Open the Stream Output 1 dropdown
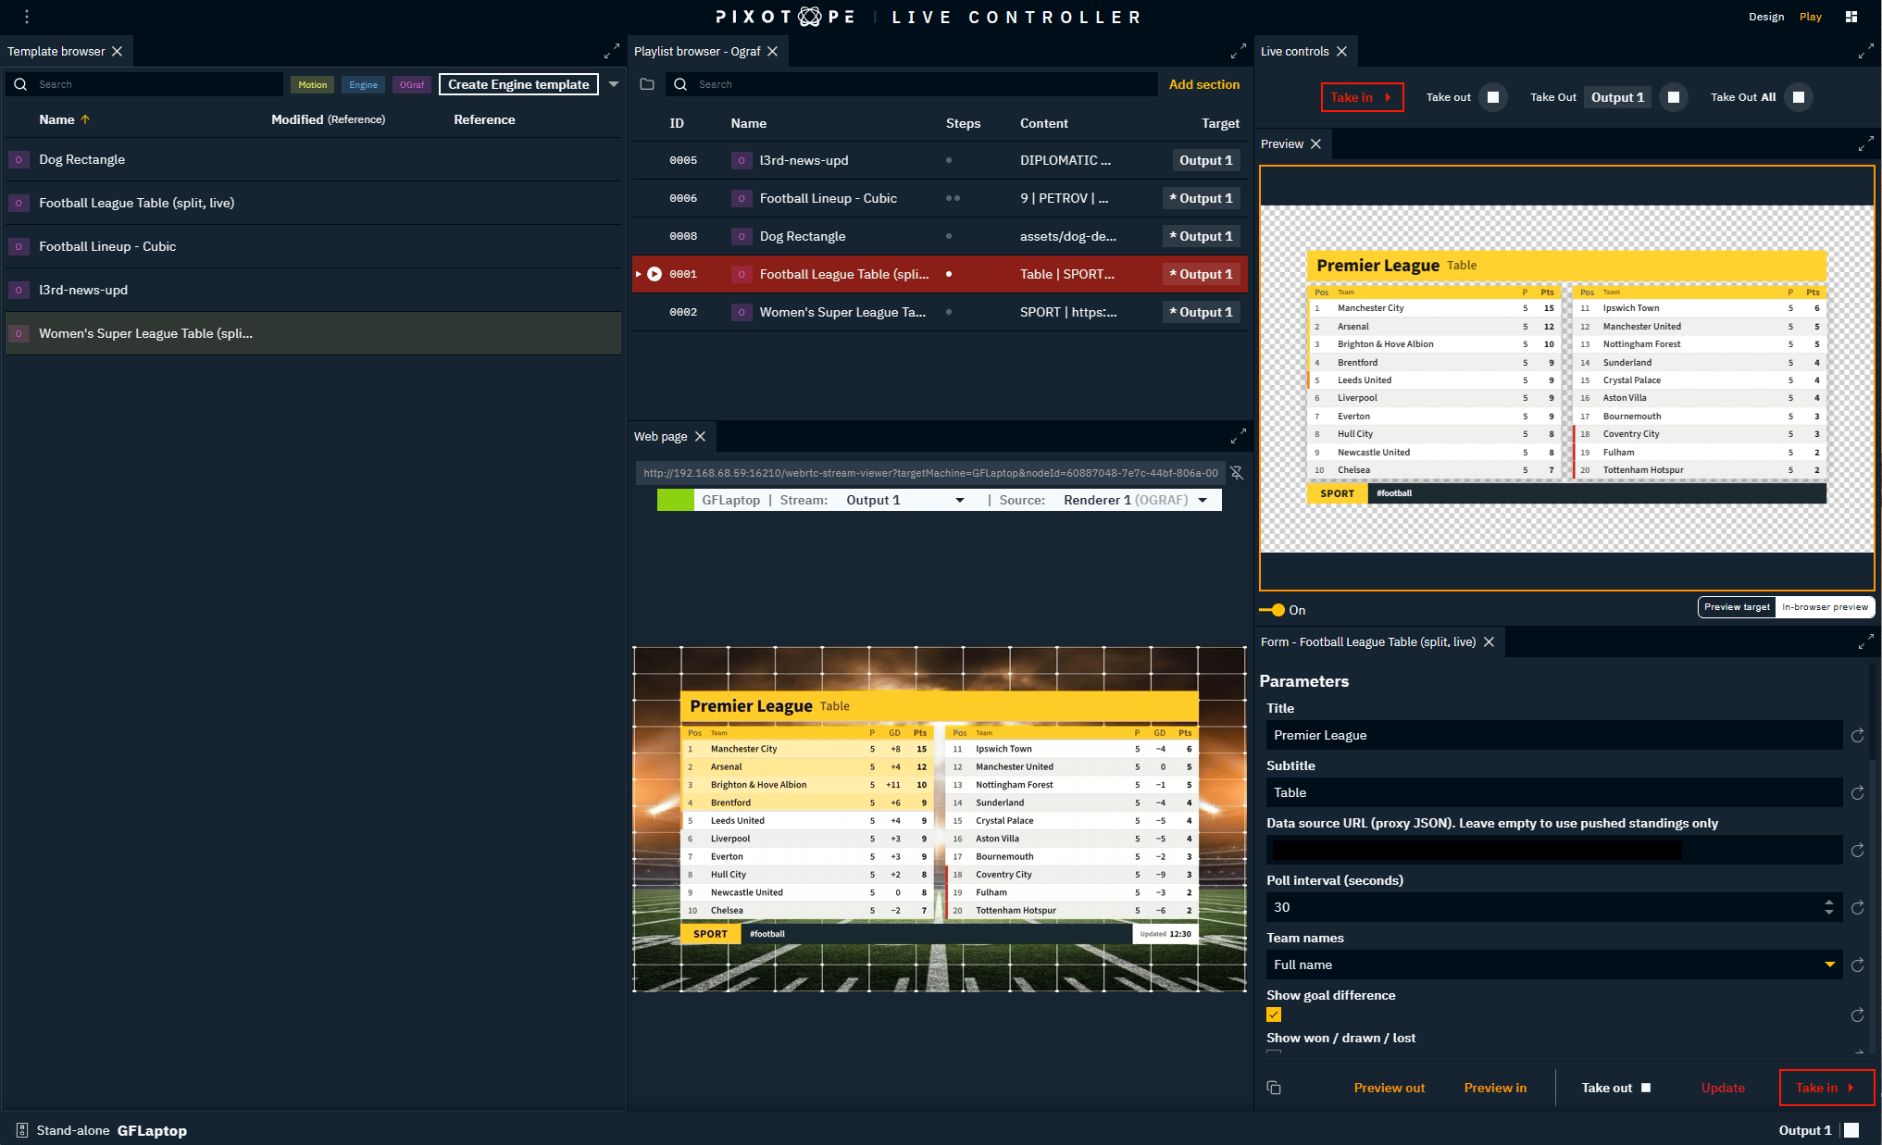Screen dimensions: 1882x1145 pos(904,500)
